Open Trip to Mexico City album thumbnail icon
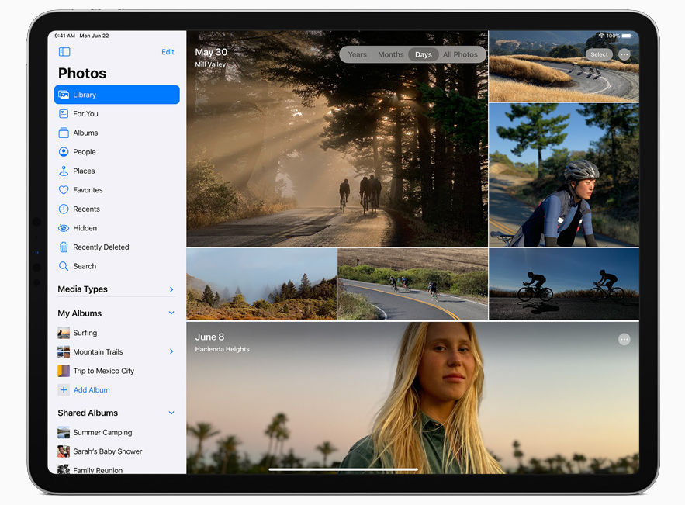The width and height of the screenshot is (685, 505). click(64, 371)
